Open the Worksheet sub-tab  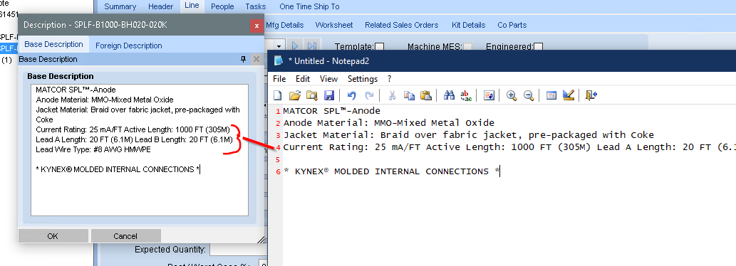[x=334, y=25]
